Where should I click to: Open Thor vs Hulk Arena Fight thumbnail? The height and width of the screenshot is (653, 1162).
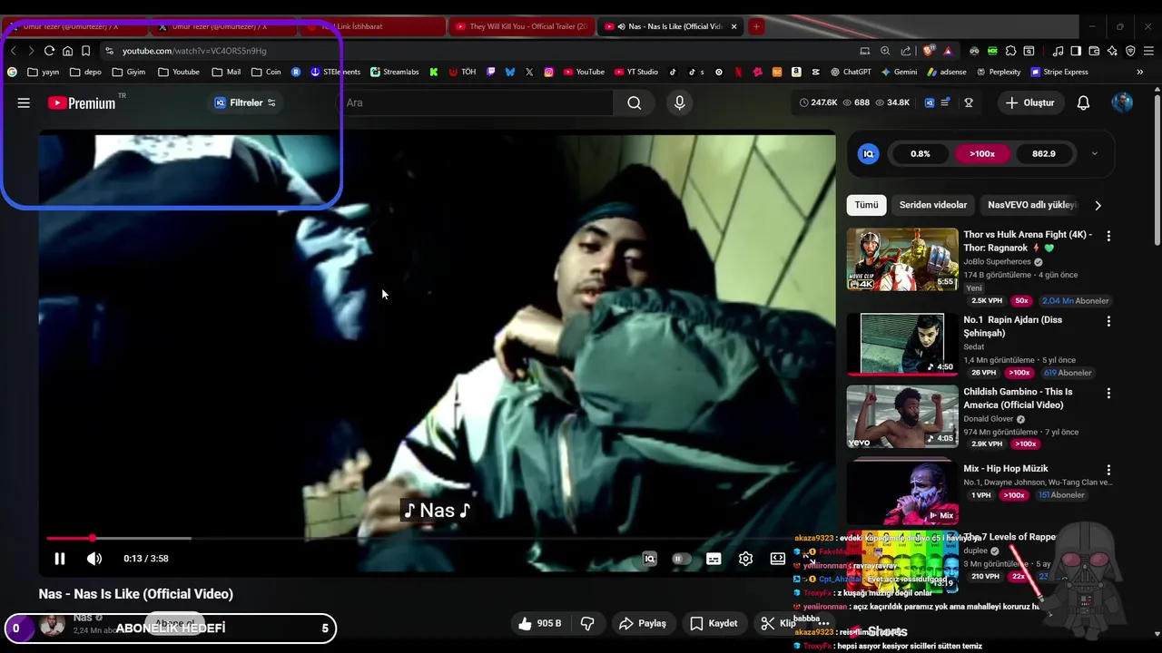(902, 259)
